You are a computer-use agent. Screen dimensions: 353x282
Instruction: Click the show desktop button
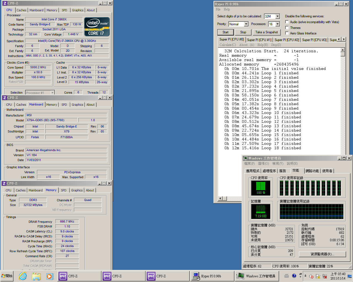tap(350, 276)
